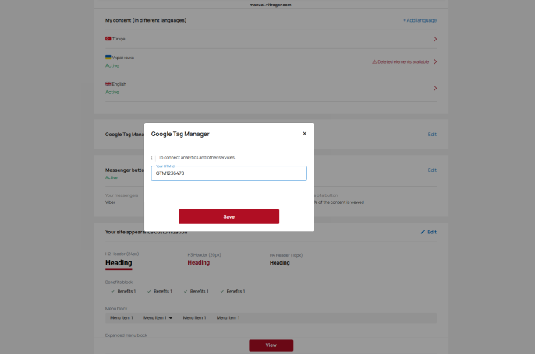Click the UK flag icon beside English
535x354 pixels.
[108, 84]
